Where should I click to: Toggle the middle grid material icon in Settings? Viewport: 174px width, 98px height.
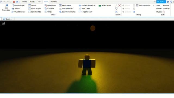click(134, 8)
